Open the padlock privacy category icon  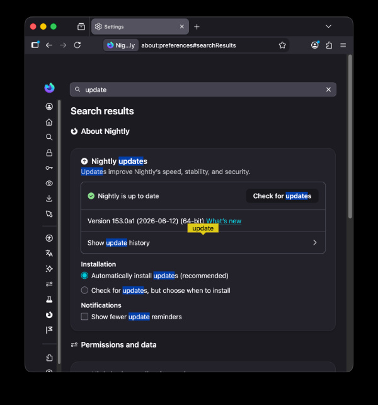click(49, 153)
